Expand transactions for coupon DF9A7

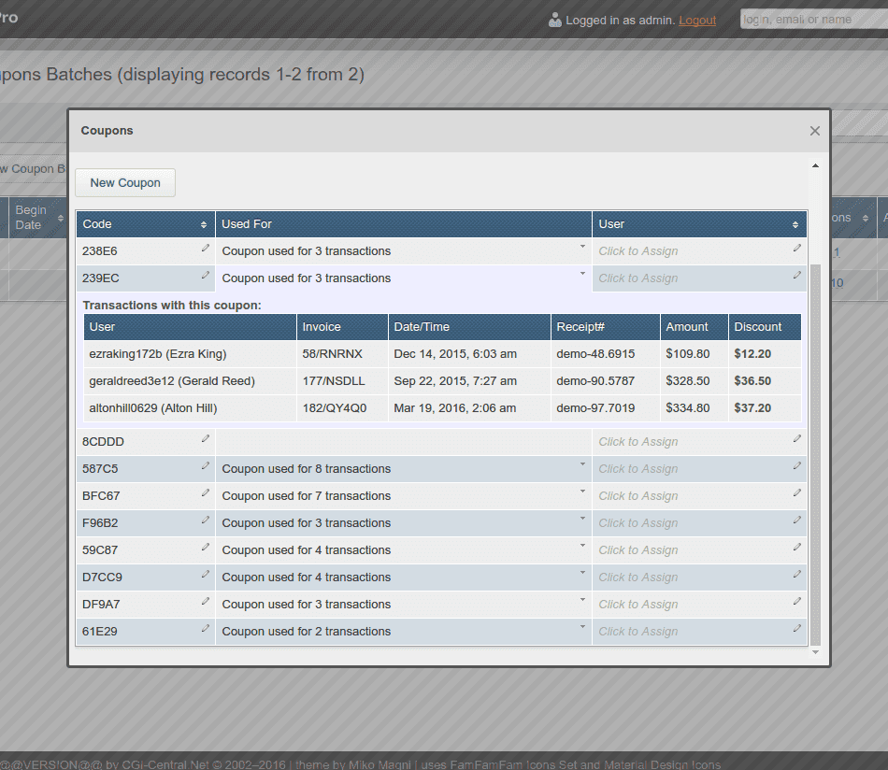(582, 600)
